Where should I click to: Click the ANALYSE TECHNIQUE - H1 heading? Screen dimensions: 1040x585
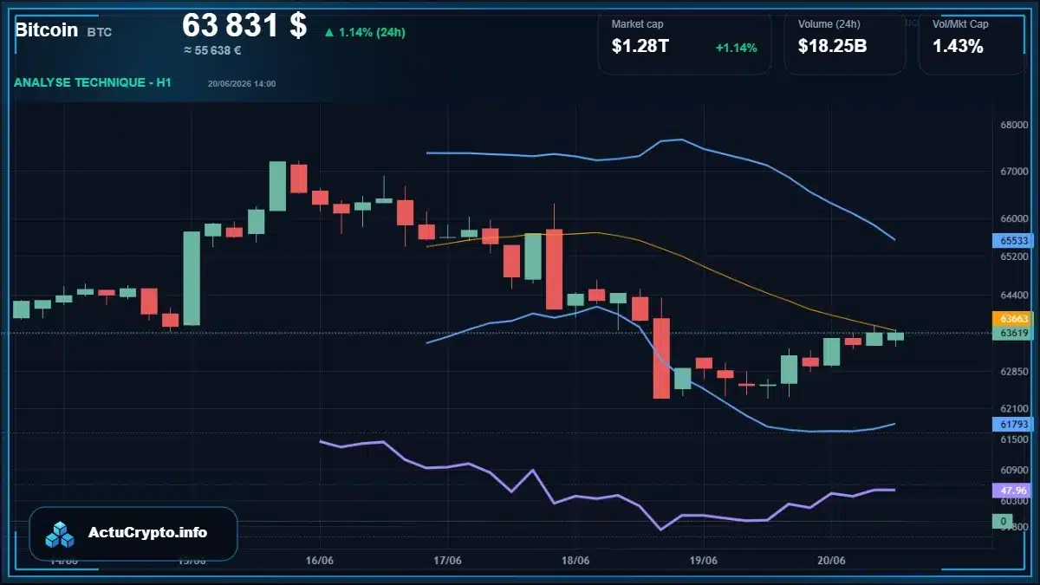(x=93, y=82)
